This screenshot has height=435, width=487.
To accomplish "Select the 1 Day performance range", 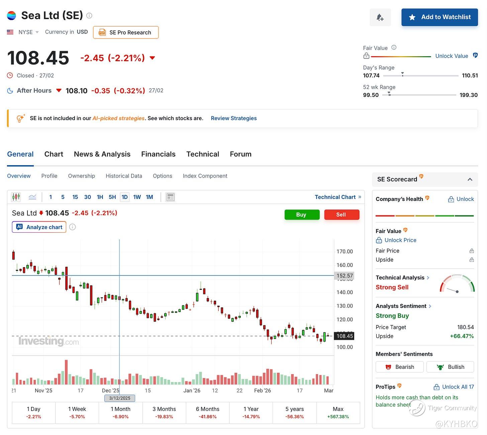I will 34,413.
